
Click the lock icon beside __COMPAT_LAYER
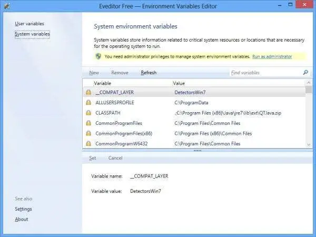88,92
